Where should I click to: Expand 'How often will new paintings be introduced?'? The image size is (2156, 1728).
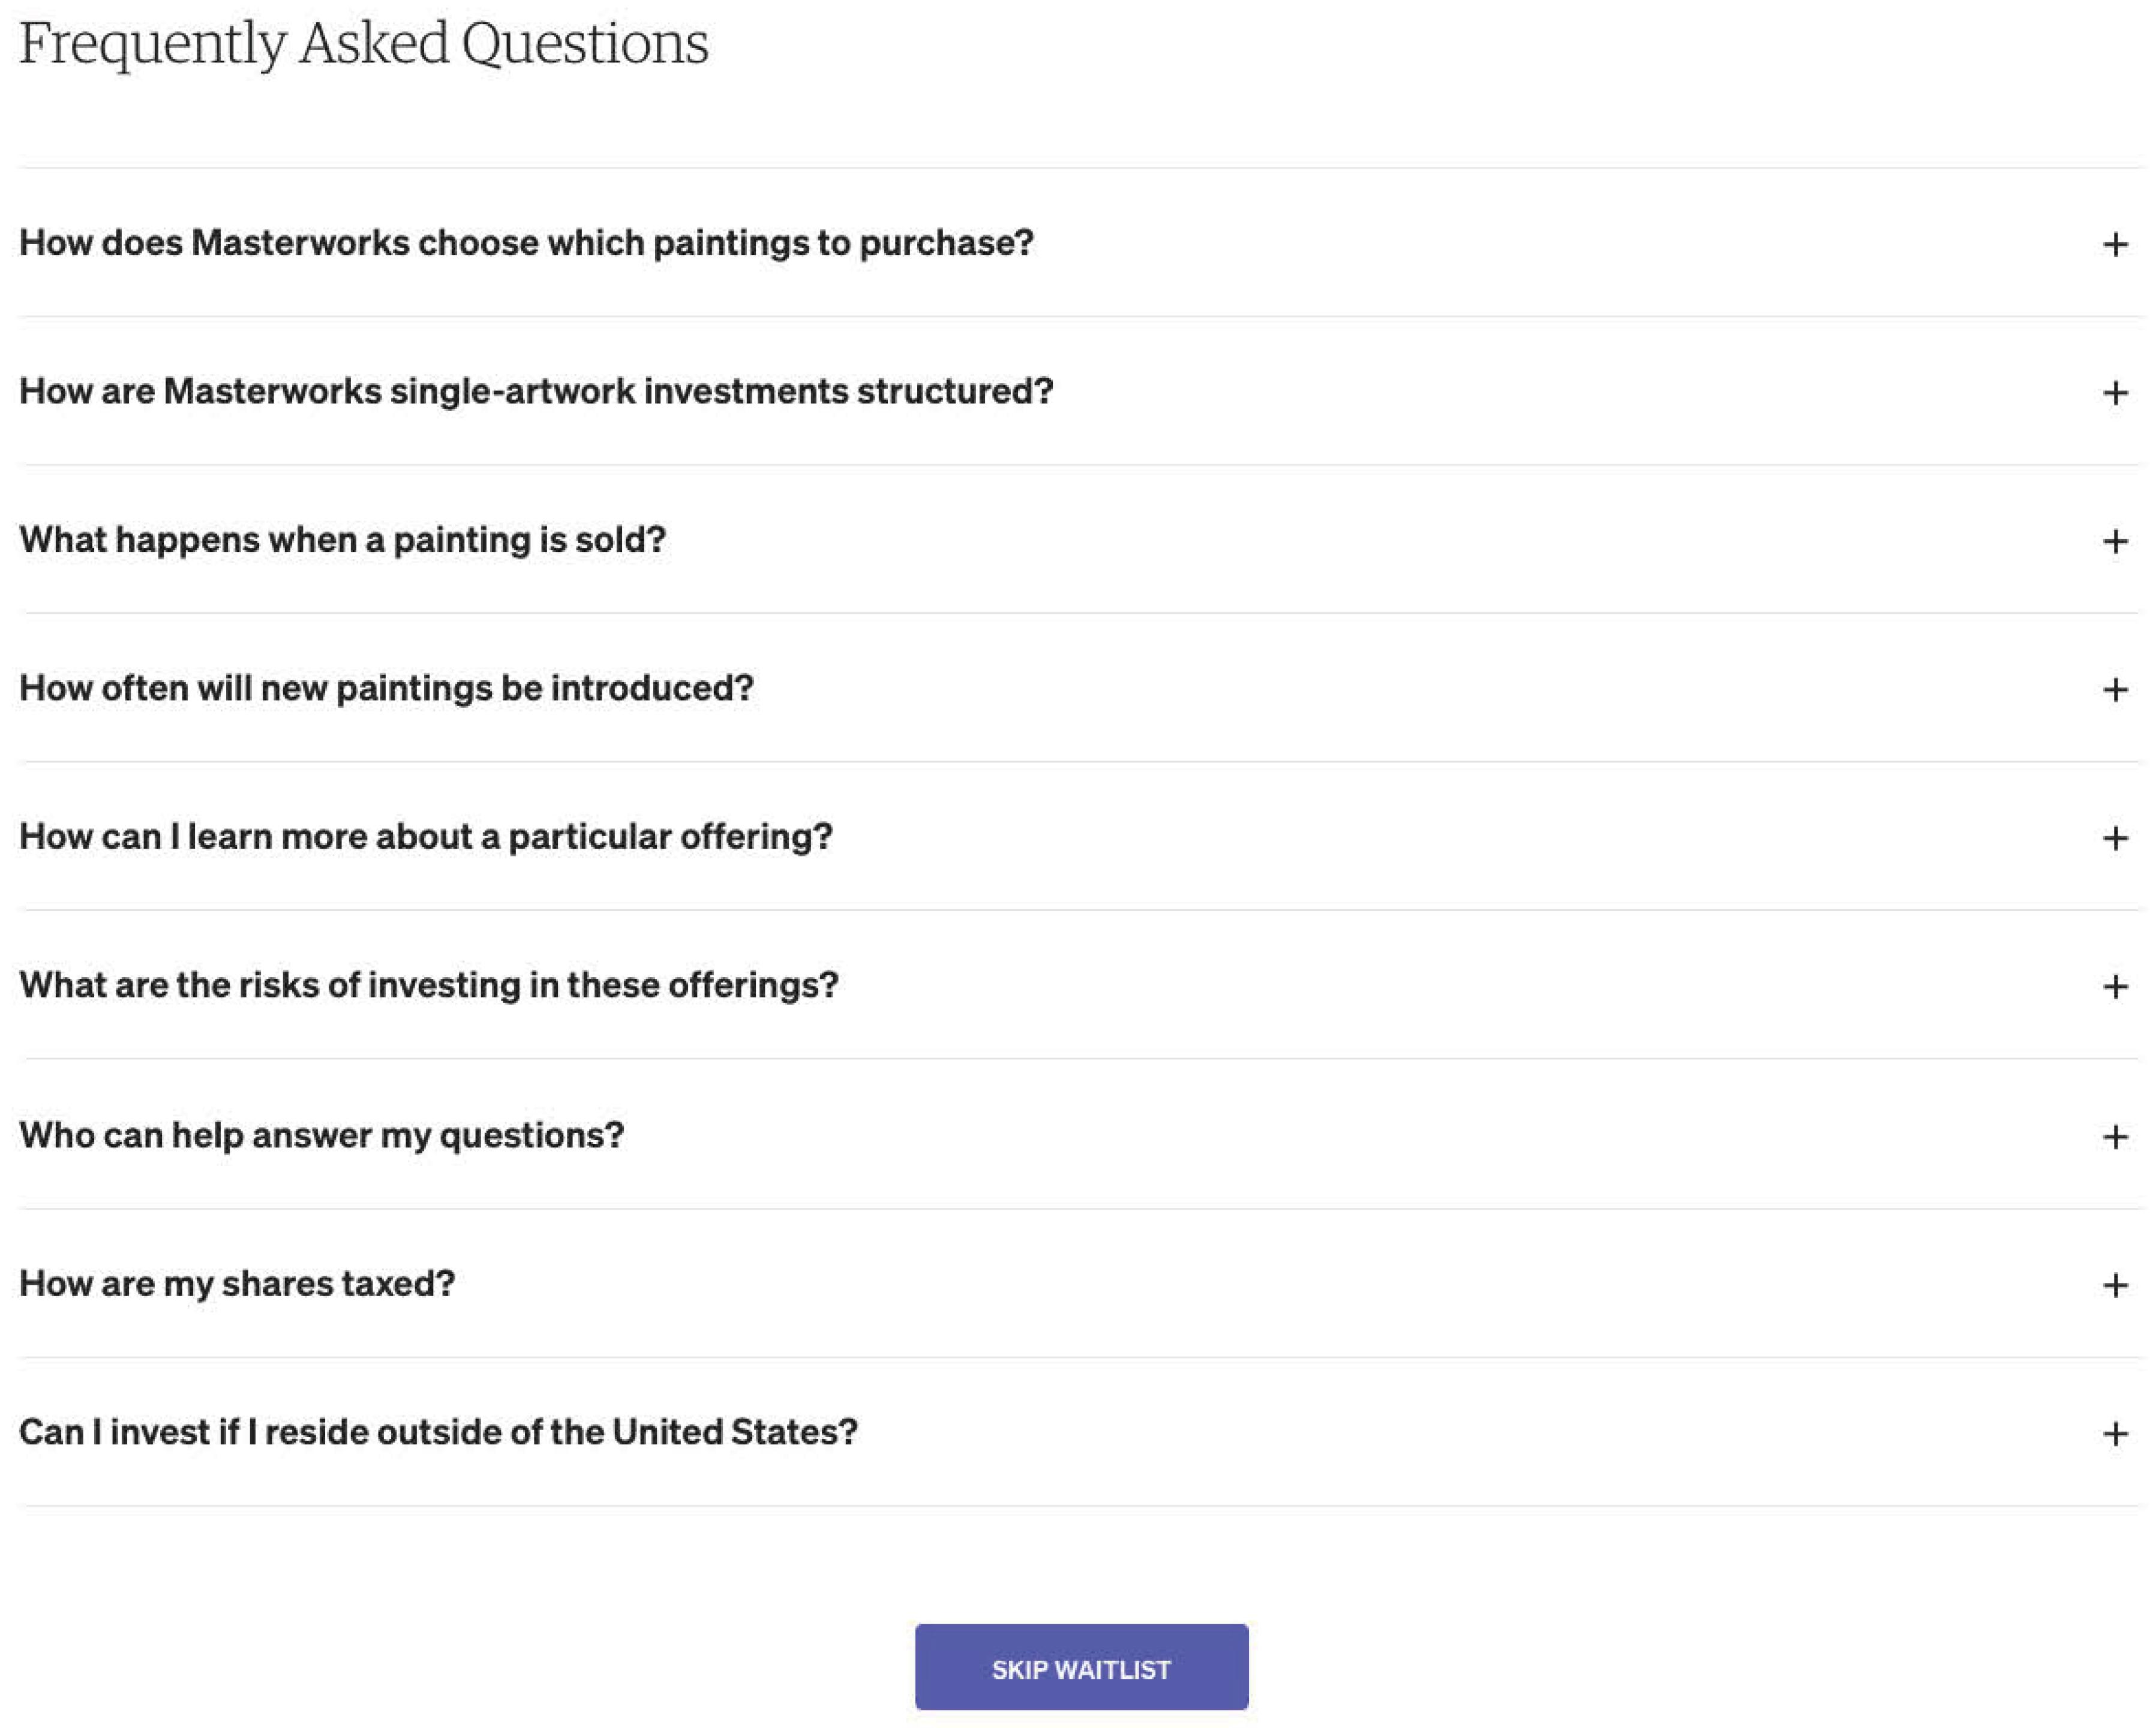click(x=386, y=688)
